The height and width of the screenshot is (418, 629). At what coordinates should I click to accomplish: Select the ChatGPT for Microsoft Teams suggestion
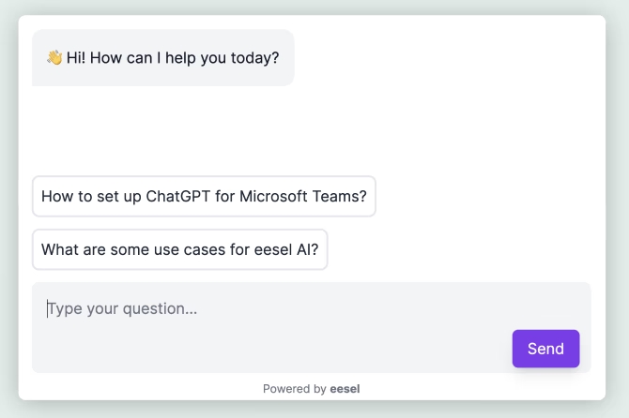(x=204, y=197)
